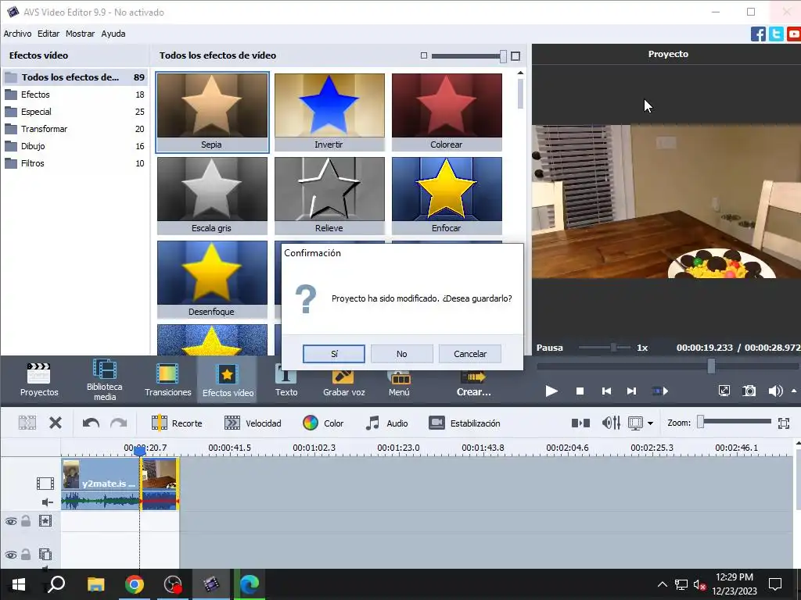Select the Invertir effect thumbnail
Image resolution: width=801 pixels, height=600 pixels.
(329, 112)
